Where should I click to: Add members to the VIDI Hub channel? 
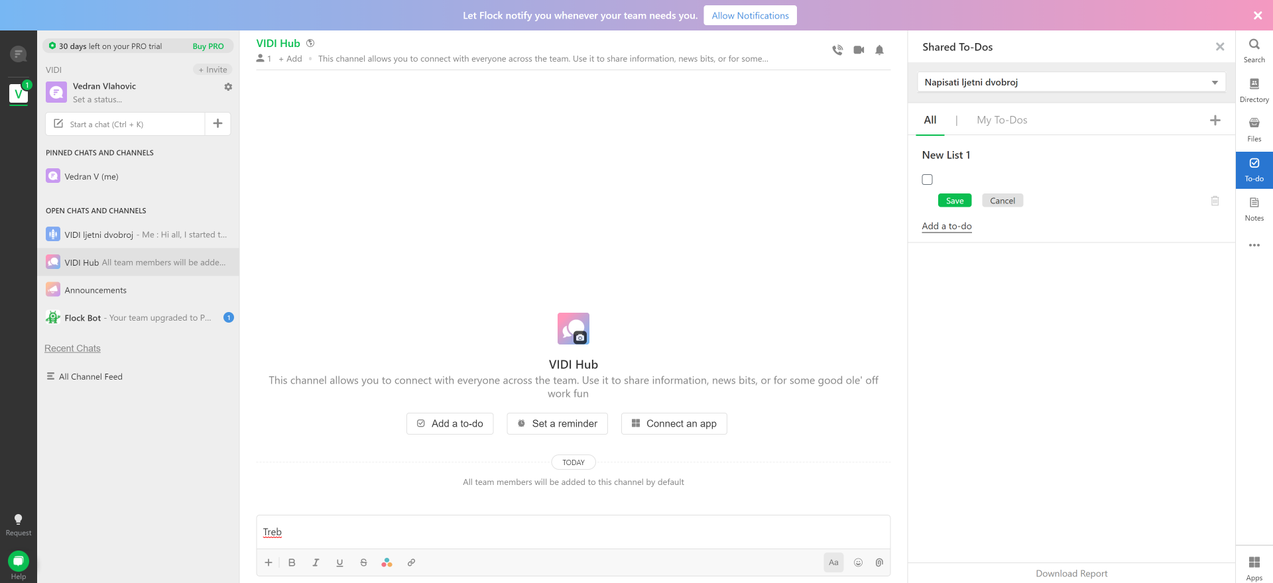tap(290, 59)
